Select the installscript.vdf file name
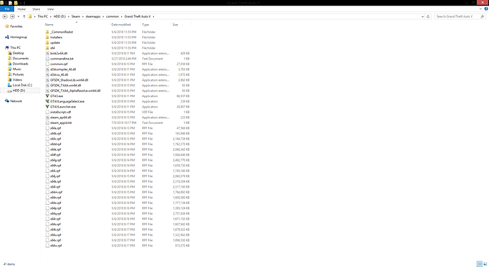This screenshot has height=267, width=489. pos(60,112)
